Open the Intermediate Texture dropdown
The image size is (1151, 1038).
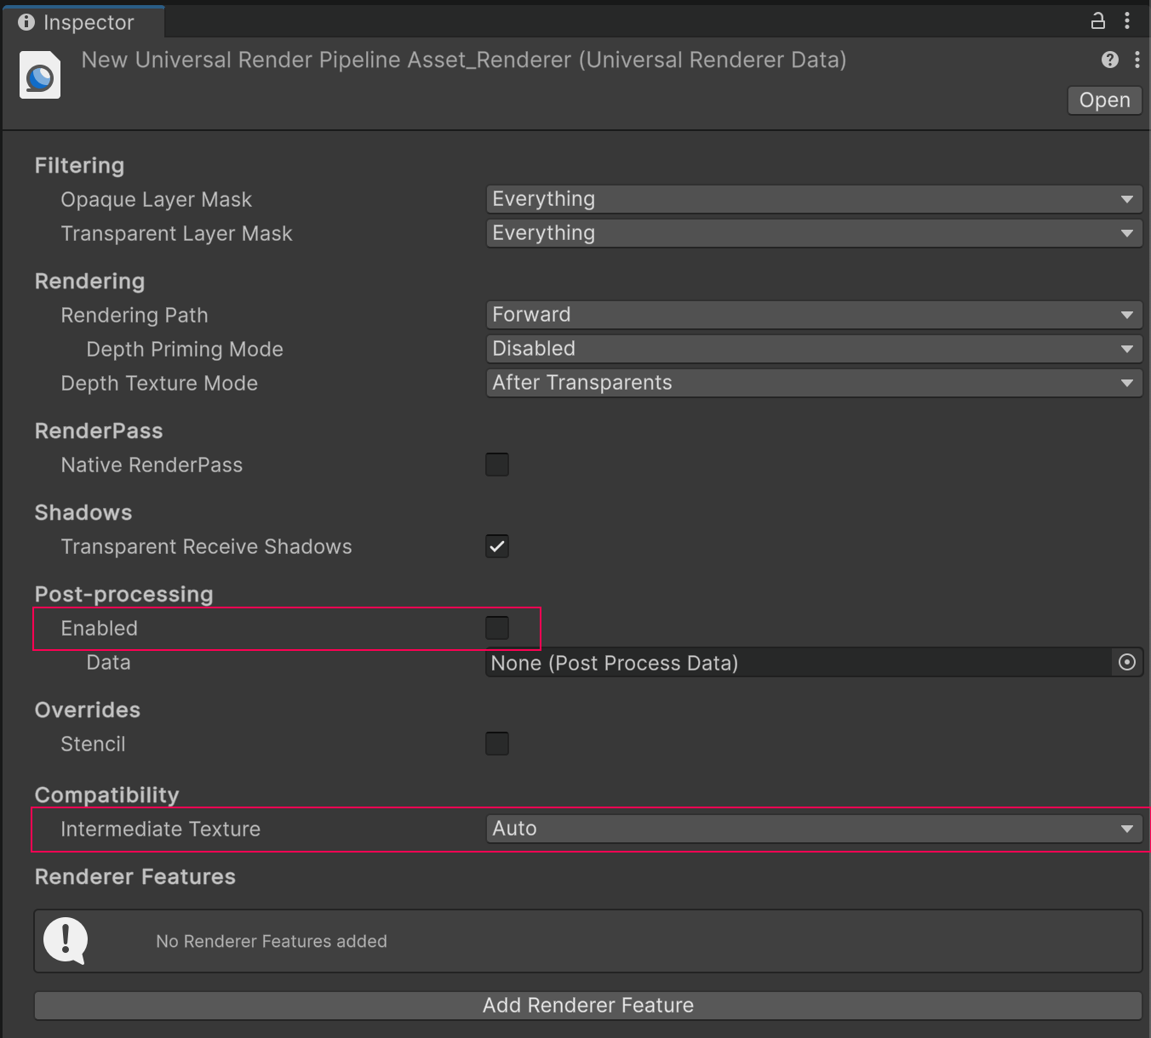pyautogui.click(x=813, y=828)
